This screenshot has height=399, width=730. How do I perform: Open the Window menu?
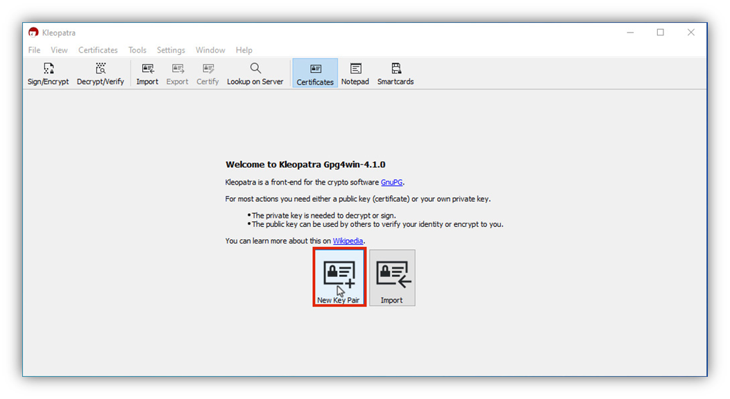[210, 50]
